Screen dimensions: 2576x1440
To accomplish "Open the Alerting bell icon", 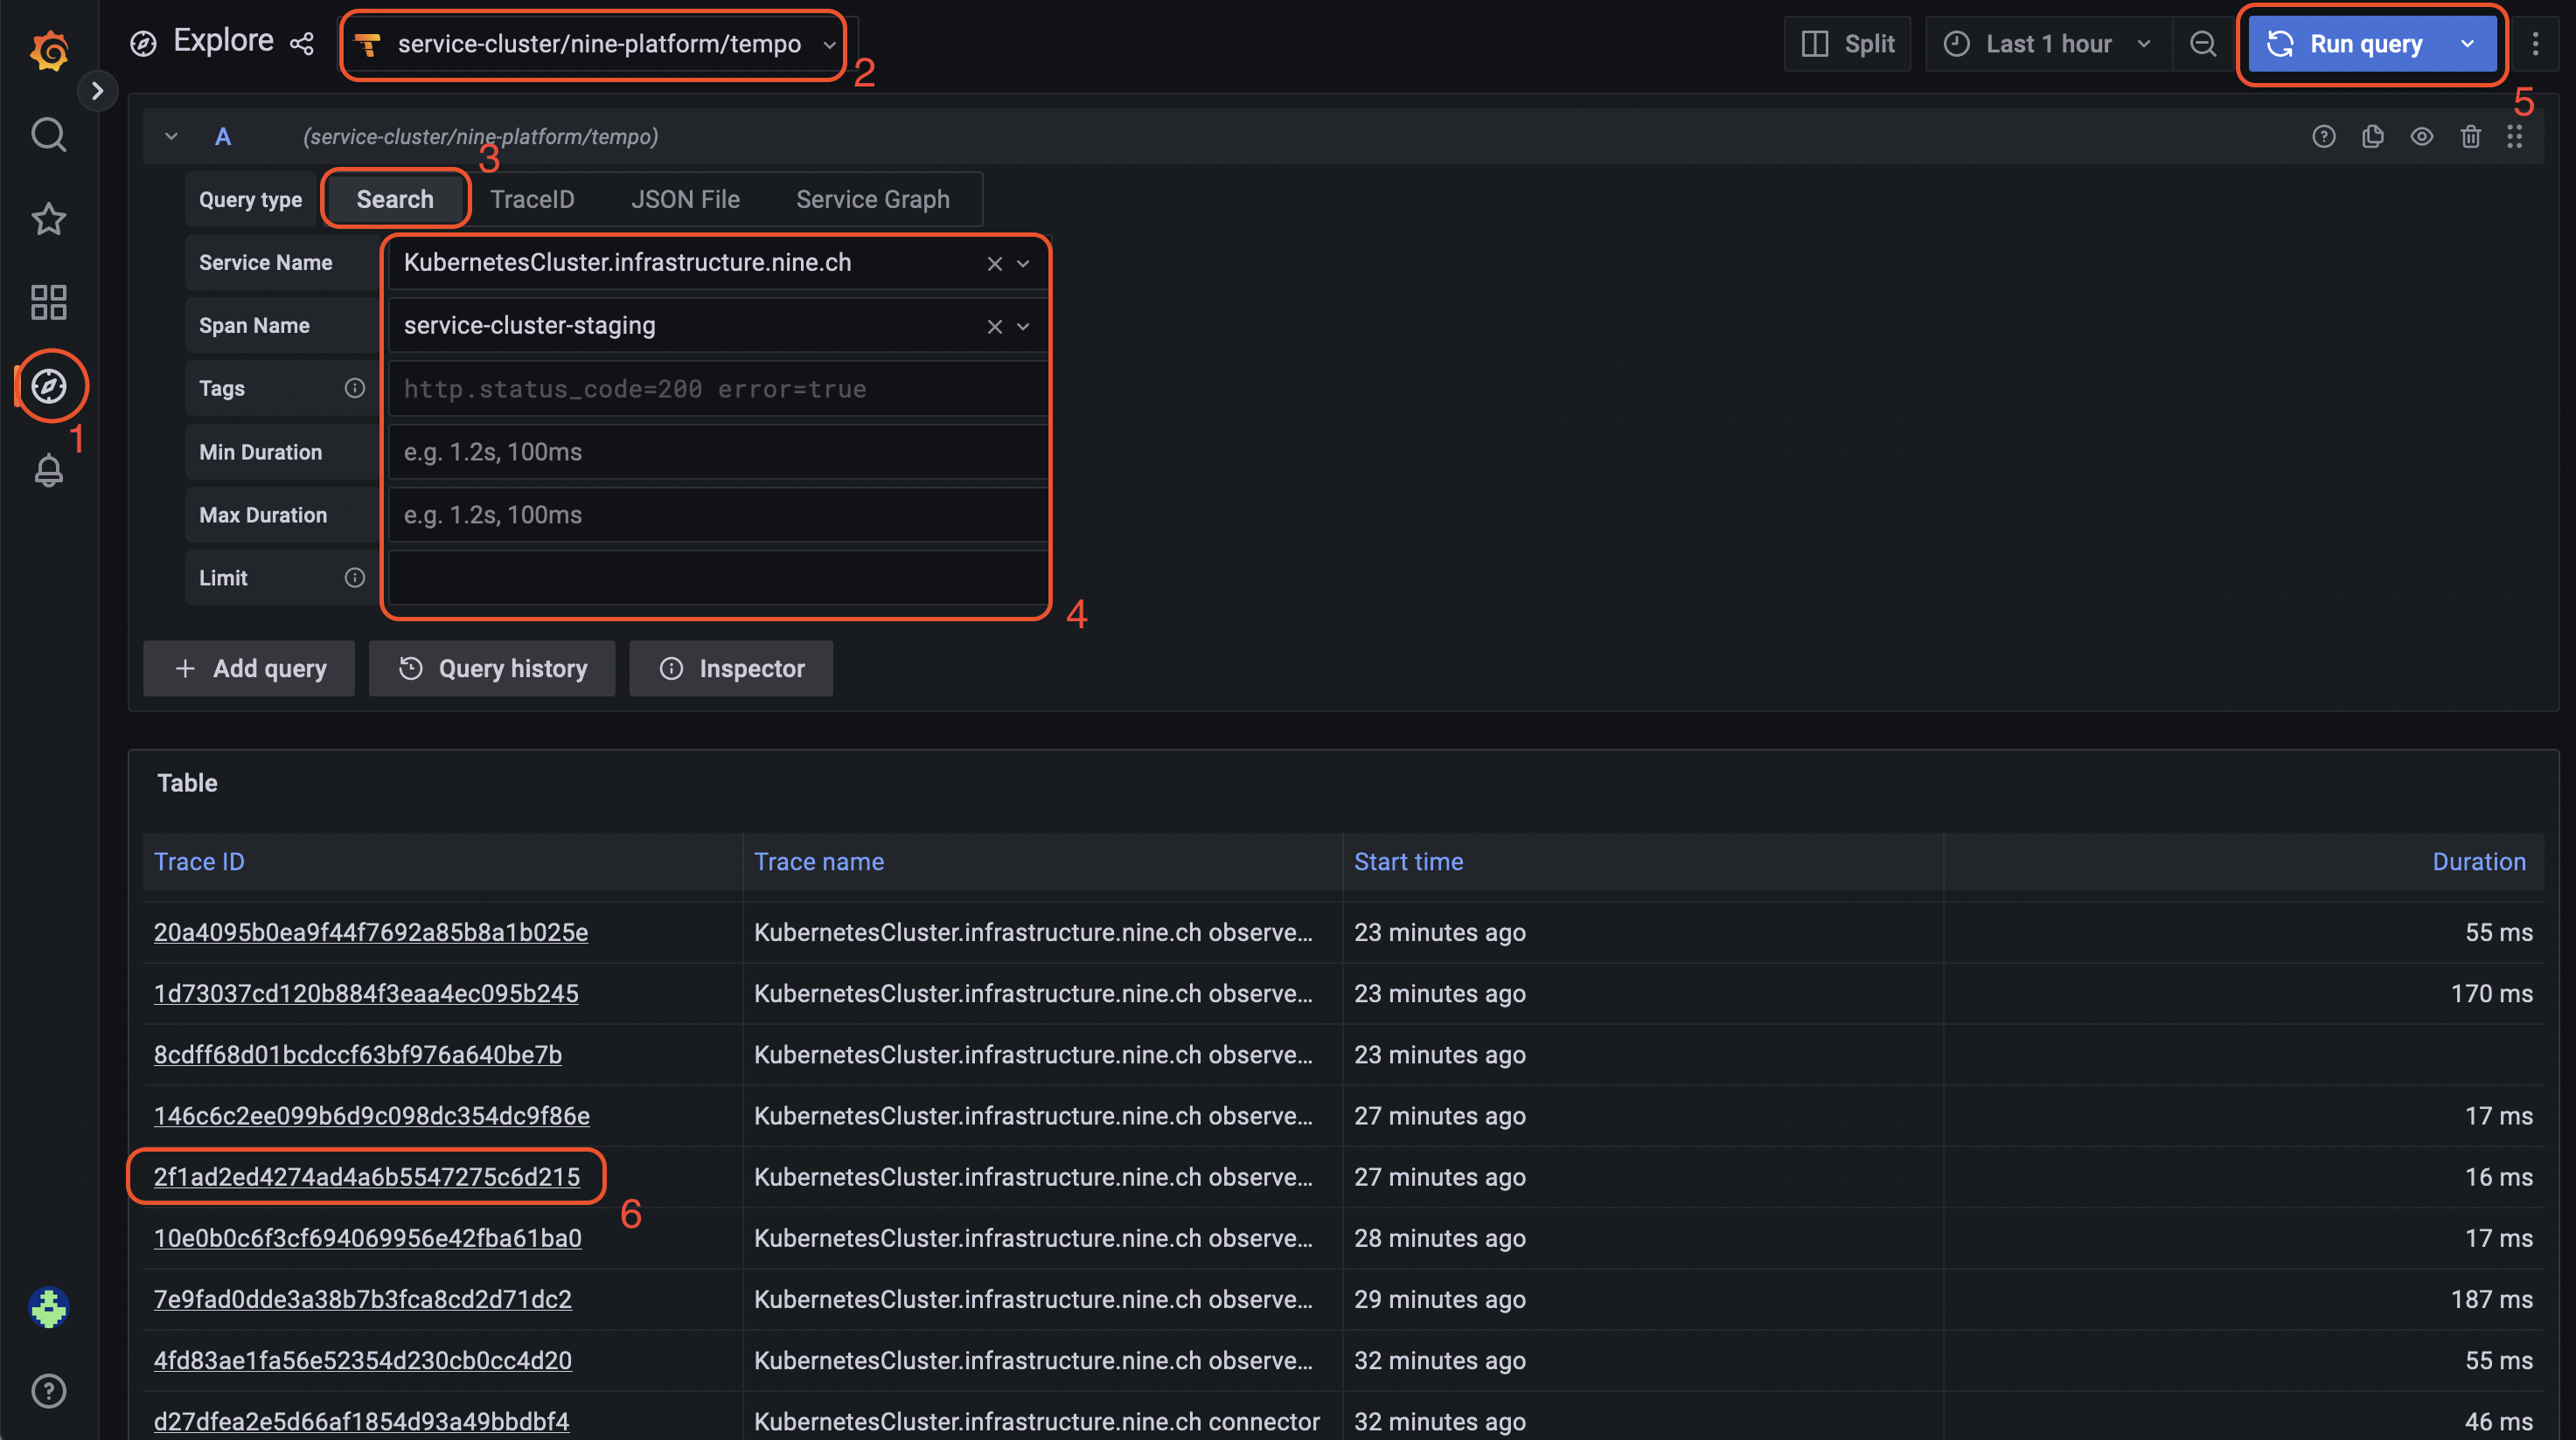I will [48, 470].
